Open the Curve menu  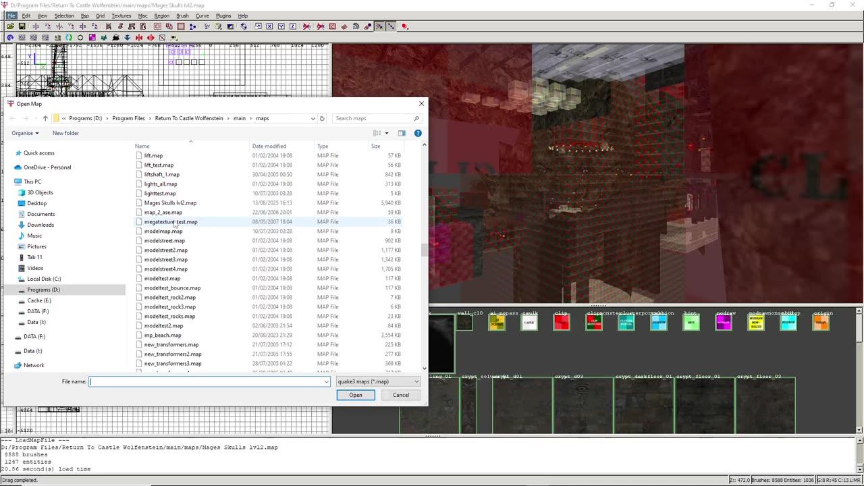202,16
